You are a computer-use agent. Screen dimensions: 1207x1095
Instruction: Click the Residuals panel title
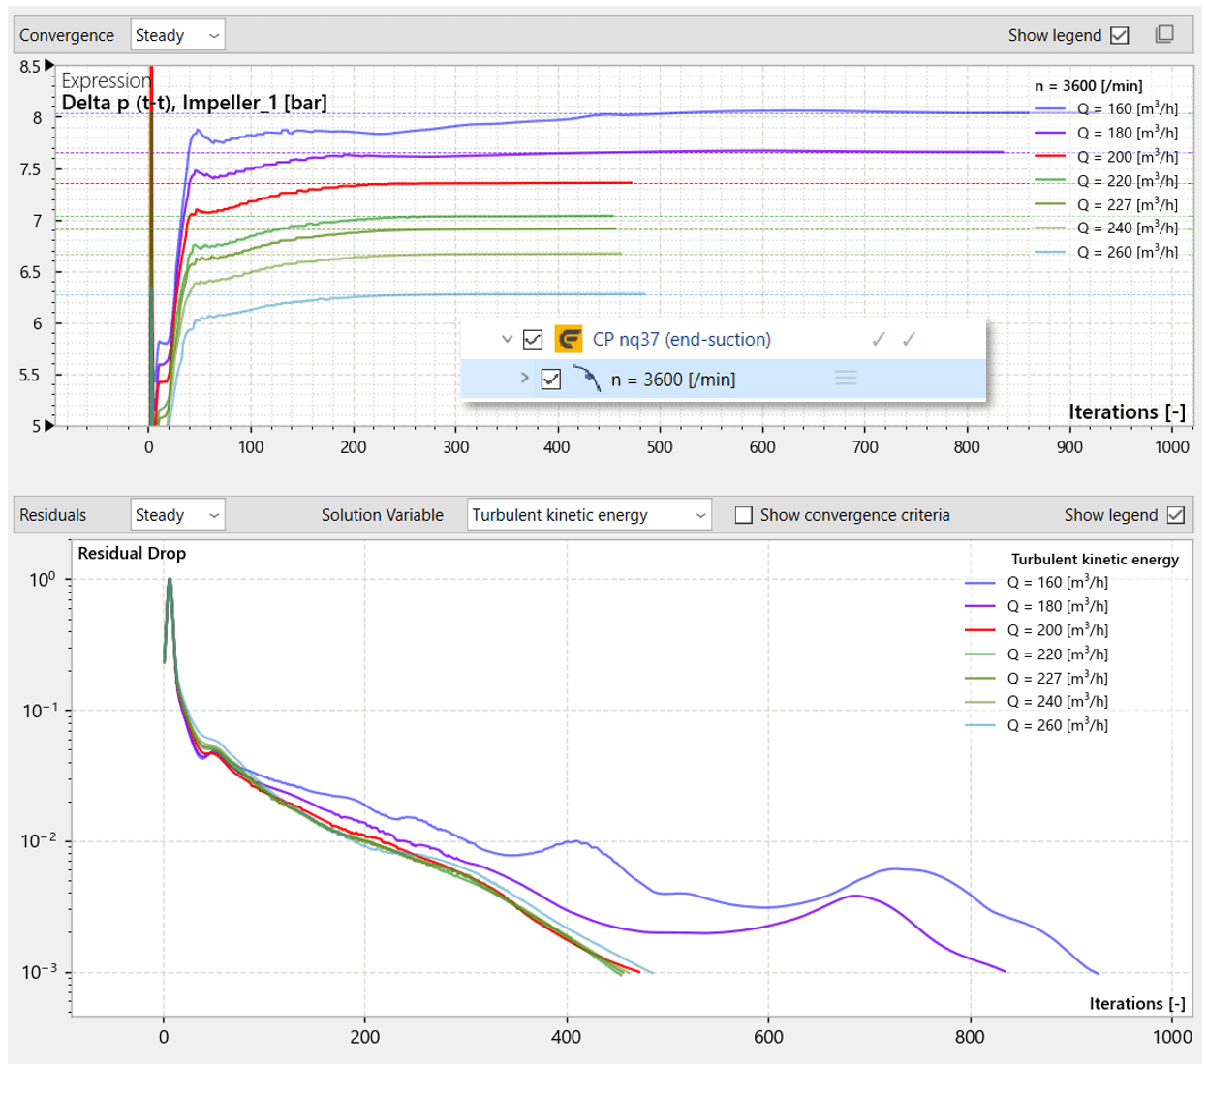click(x=53, y=515)
